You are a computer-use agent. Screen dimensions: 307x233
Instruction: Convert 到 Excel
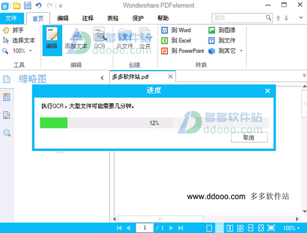[176, 41]
